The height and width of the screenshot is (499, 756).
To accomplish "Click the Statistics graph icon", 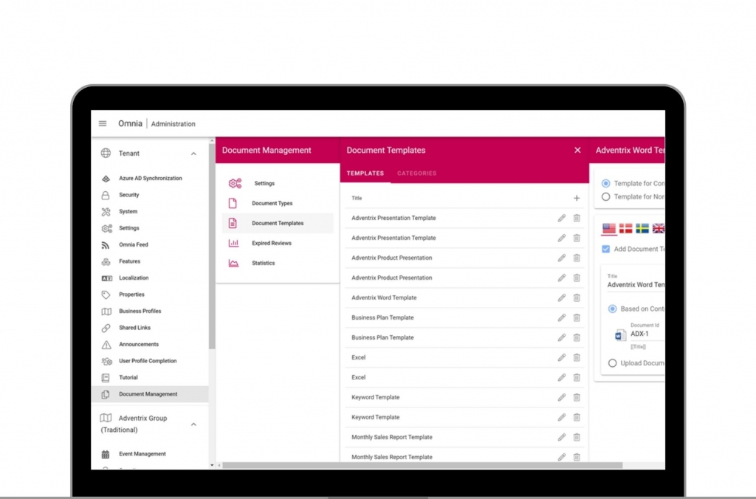I will (233, 264).
